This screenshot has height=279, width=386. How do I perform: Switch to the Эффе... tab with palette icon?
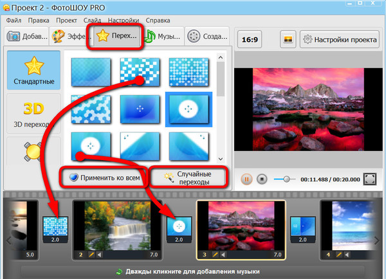[x=71, y=37]
